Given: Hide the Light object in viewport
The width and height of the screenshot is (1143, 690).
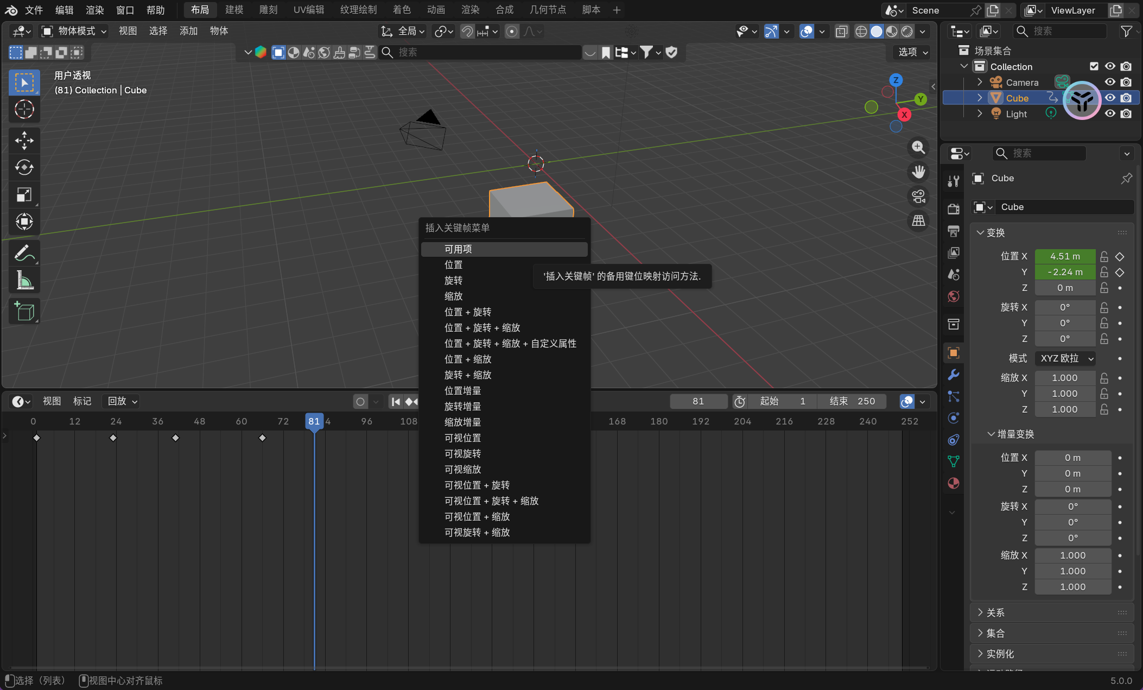Looking at the screenshot, I should (x=1110, y=113).
